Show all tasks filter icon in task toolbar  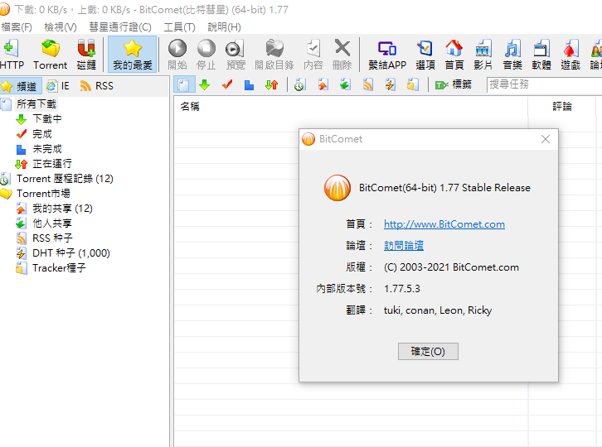tap(184, 84)
